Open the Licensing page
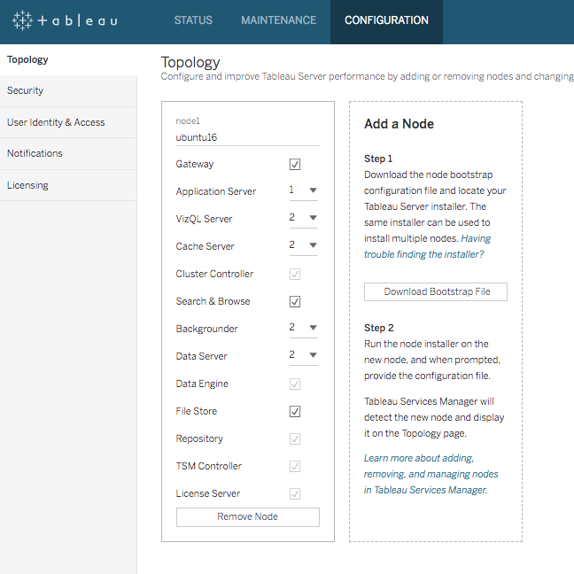The height and width of the screenshot is (574, 574). point(68,185)
